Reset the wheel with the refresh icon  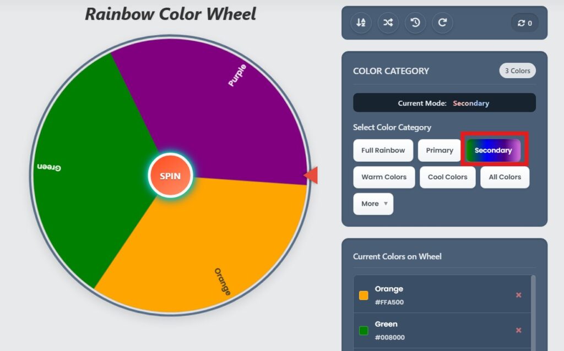pyautogui.click(x=442, y=23)
